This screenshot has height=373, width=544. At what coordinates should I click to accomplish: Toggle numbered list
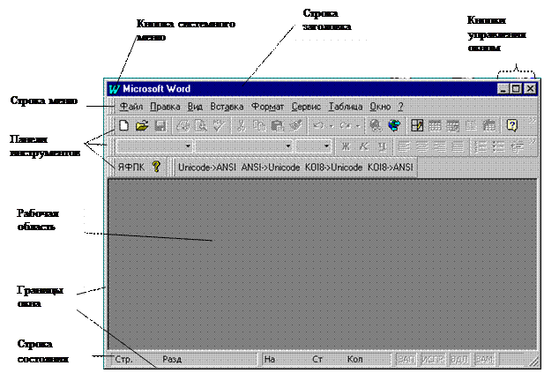coord(481,146)
